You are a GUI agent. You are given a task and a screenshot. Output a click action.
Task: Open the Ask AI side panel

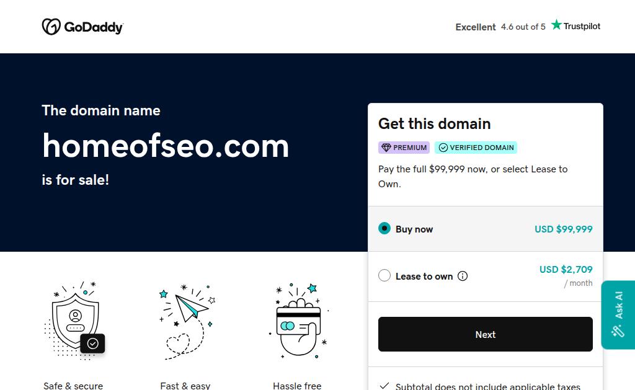click(618, 315)
